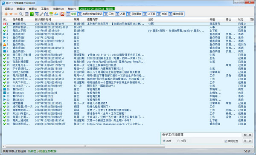Click orange warning triangle on row 7

(x=5, y=44)
